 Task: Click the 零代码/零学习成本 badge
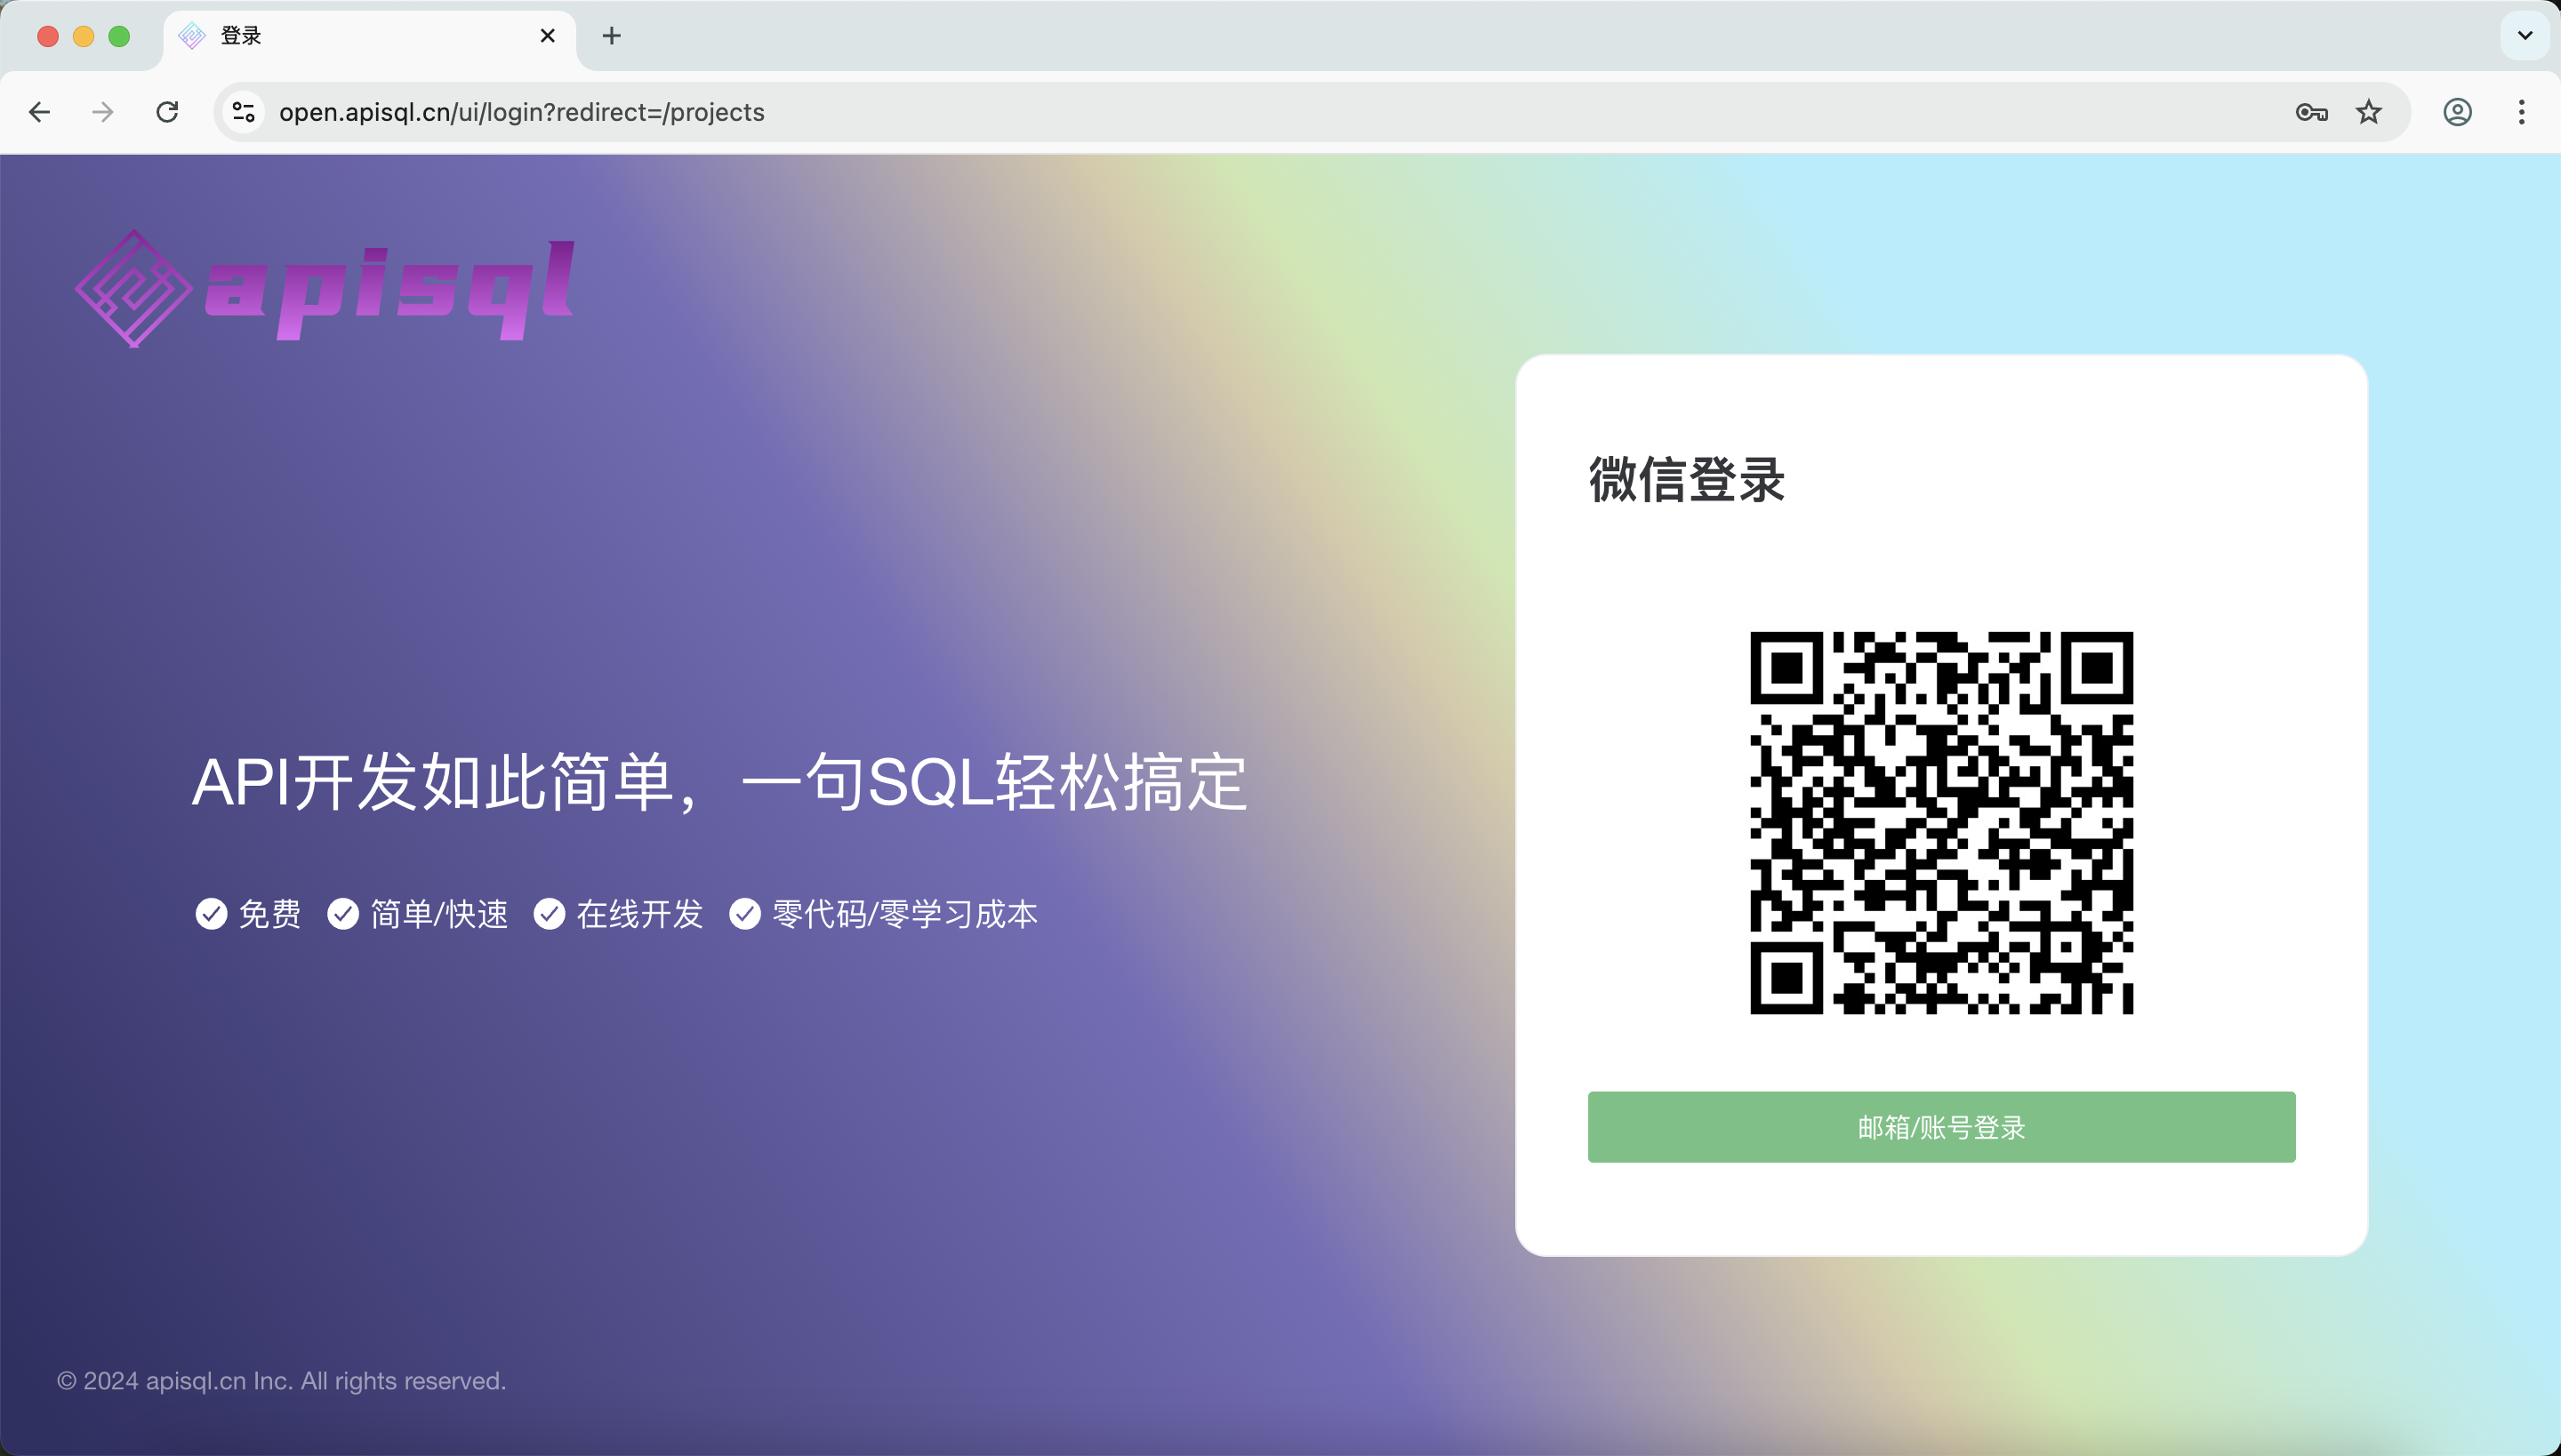point(746,913)
